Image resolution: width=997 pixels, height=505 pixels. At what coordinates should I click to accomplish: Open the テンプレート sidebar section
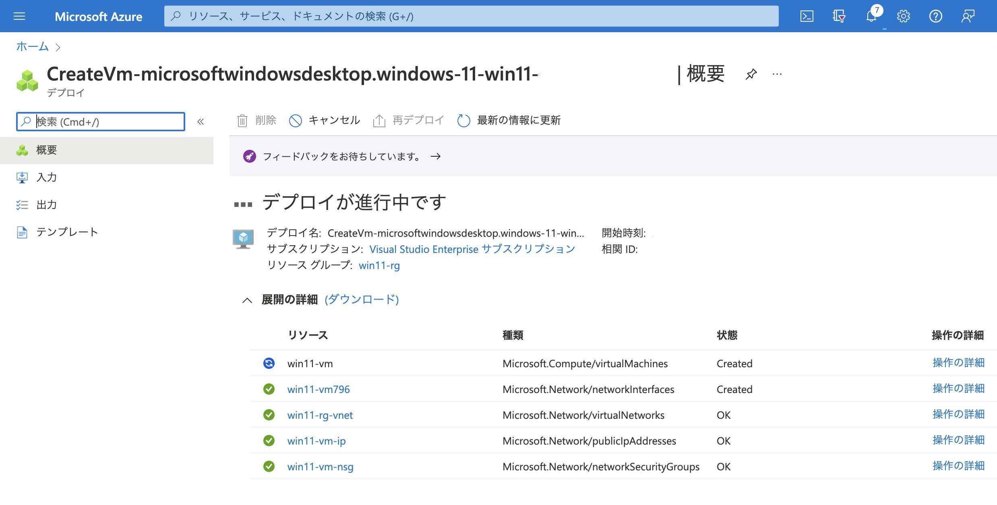click(x=66, y=232)
